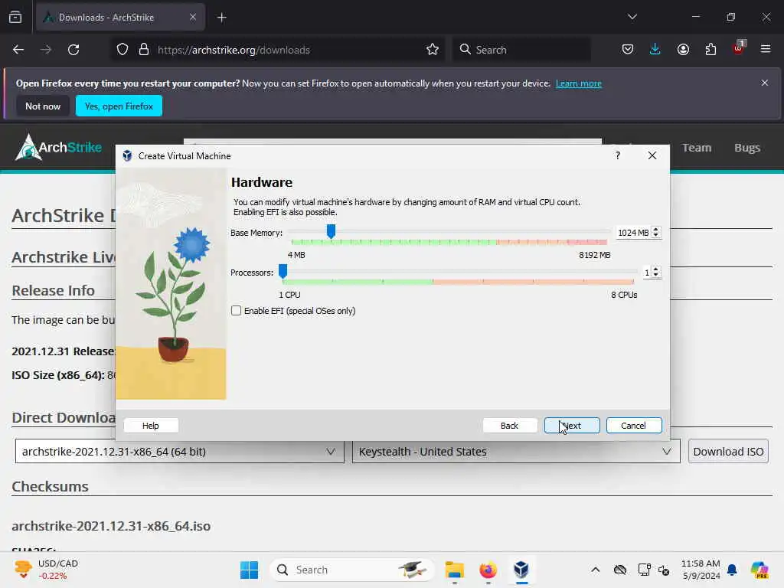Open the list all tabs chevron
784x588 pixels.
point(632,17)
